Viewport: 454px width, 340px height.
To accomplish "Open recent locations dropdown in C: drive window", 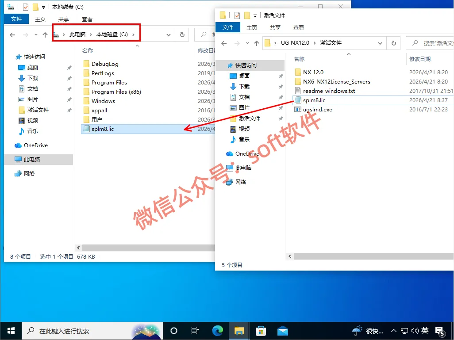I will (x=36, y=35).
